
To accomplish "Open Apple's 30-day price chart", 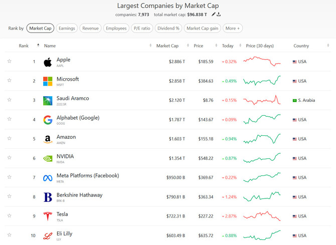I will click(262, 61).
